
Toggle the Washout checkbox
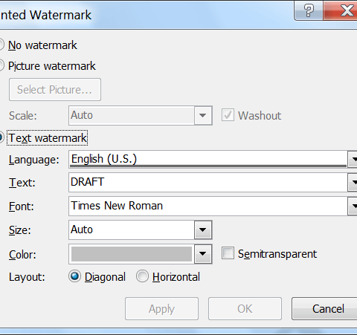pyautogui.click(x=228, y=115)
